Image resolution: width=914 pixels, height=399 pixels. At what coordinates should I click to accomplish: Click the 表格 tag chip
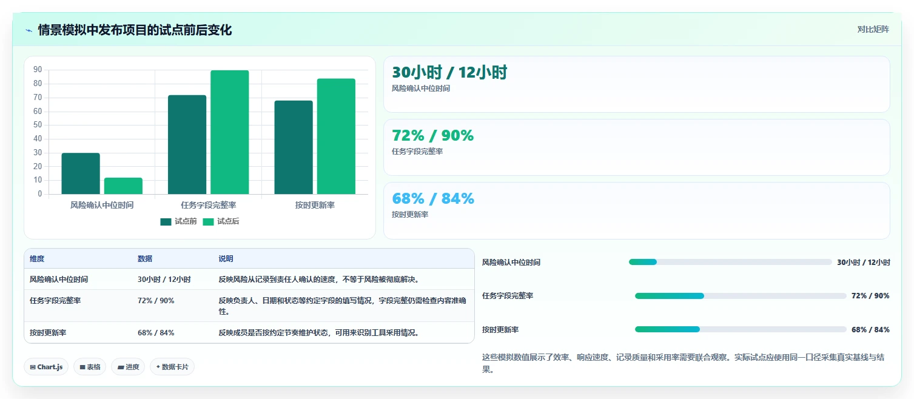point(90,367)
